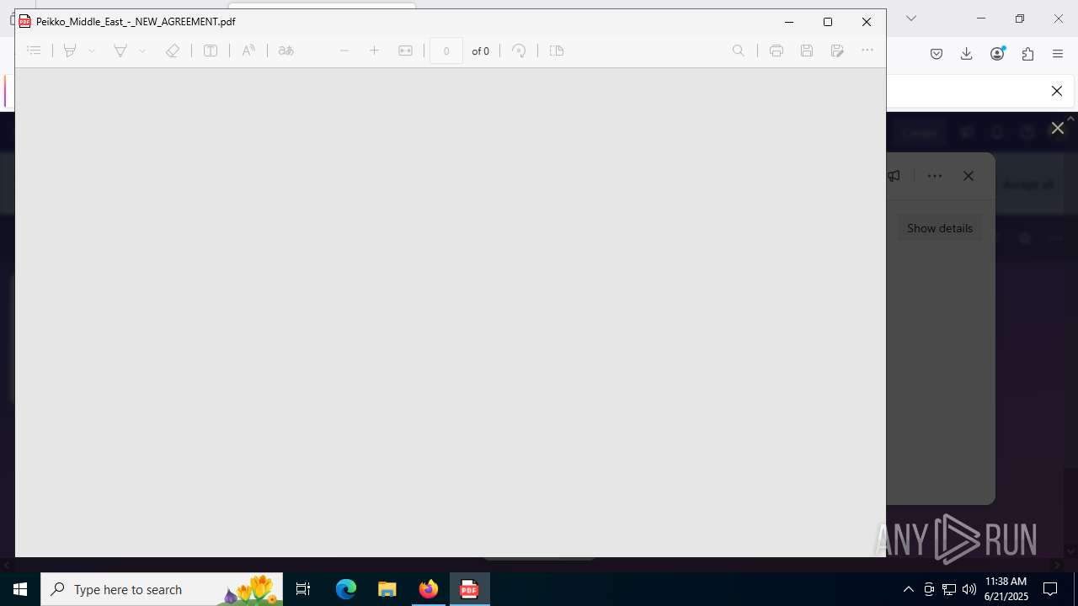The width and height of the screenshot is (1078, 606).
Task: Minimize the PDF viewer window
Action: [789, 22]
